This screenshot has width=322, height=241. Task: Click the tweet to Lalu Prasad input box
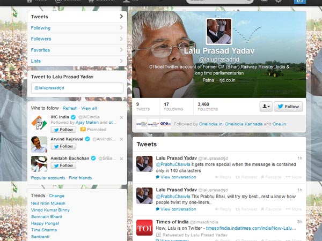pyautogui.click(x=77, y=87)
